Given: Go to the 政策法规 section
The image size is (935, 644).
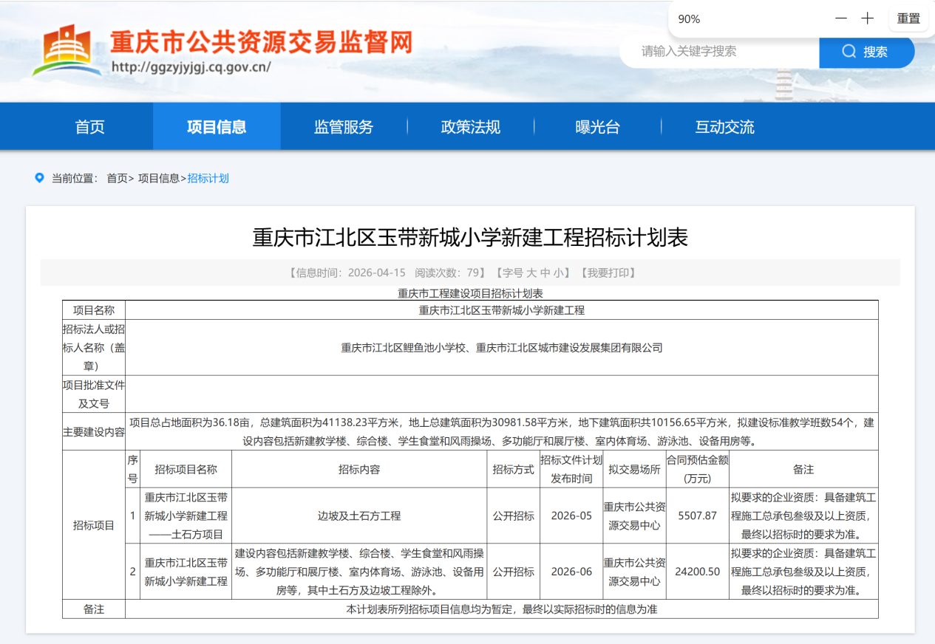Looking at the screenshot, I should (471, 127).
